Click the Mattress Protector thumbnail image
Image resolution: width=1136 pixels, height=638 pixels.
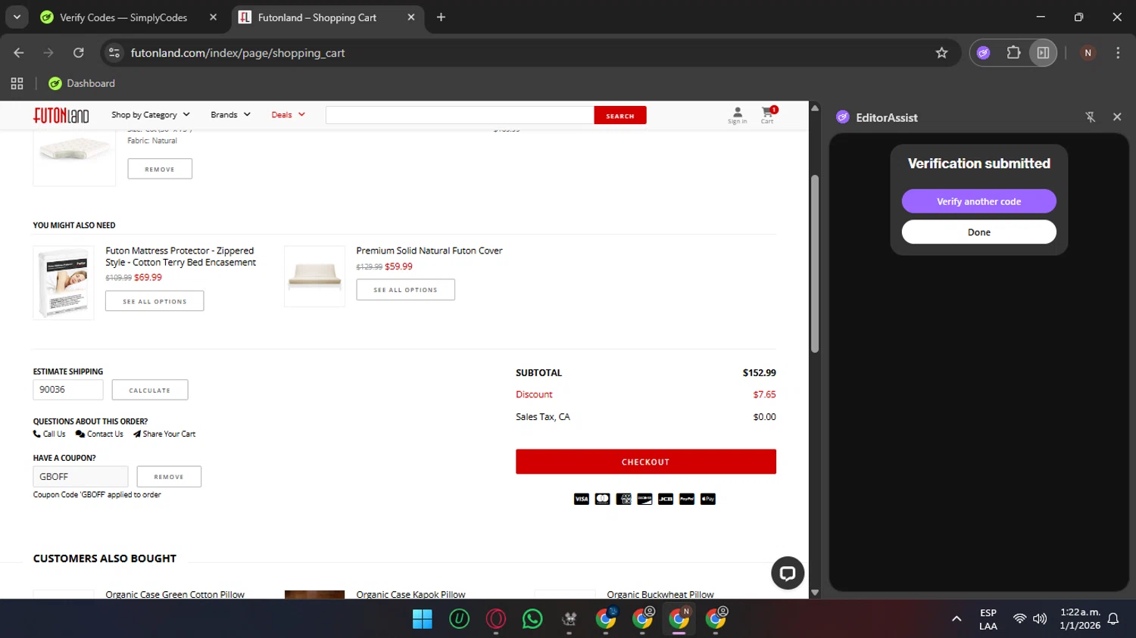click(x=64, y=283)
